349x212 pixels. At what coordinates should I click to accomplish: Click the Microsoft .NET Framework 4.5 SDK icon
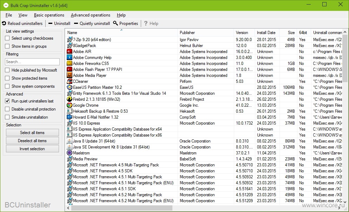click(x=70, y=171)
